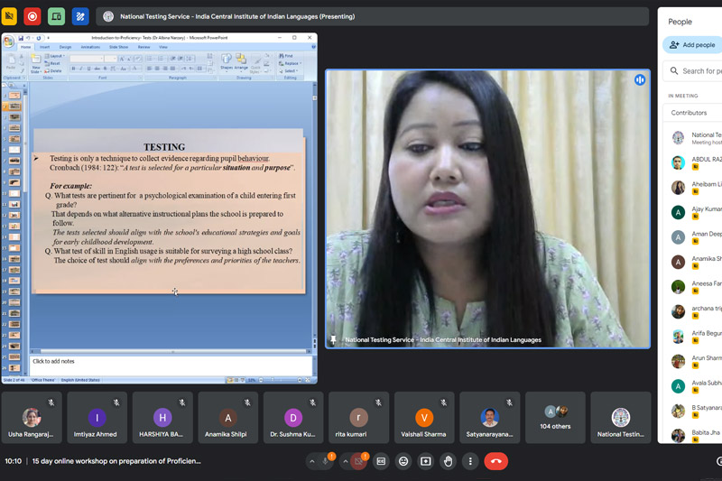
Task: Click Slide Show view icon in status bar
Action: tap(243, 380)
